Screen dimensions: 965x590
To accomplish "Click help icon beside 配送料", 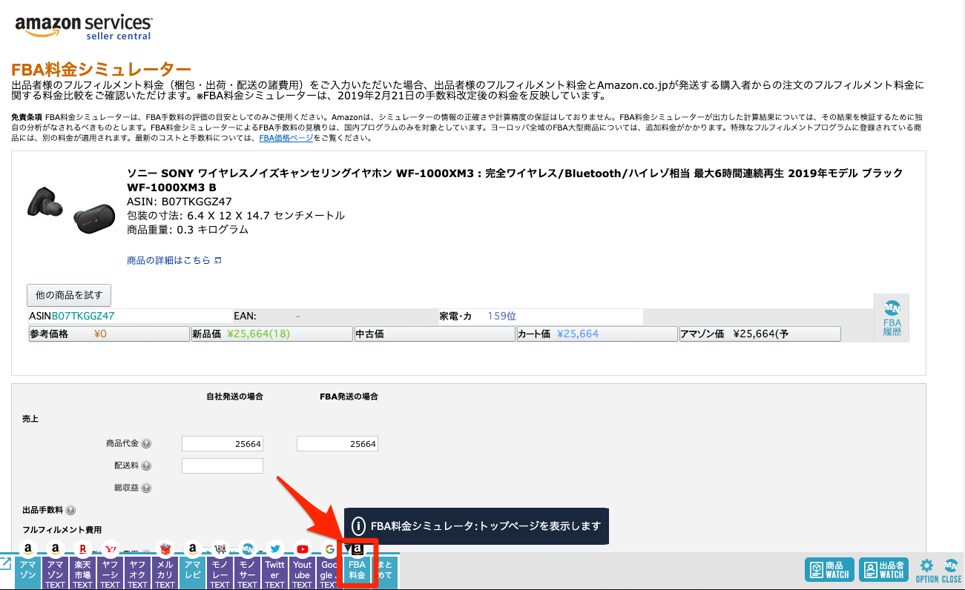I will [x=146, y=466].
